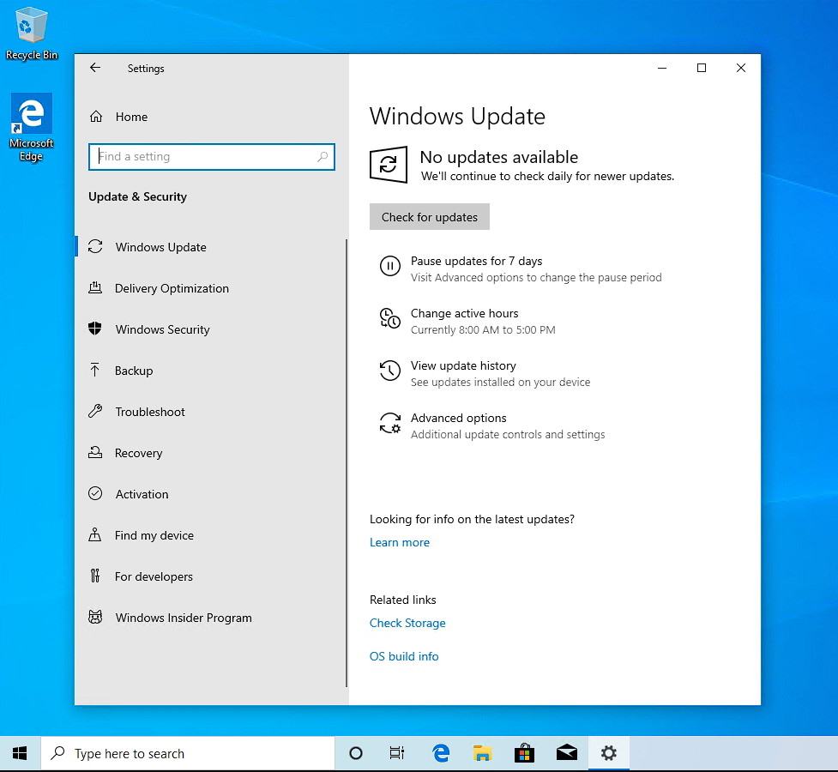Open the Recovery settings page
Screen dimensions: 838x772
[138, 453]
